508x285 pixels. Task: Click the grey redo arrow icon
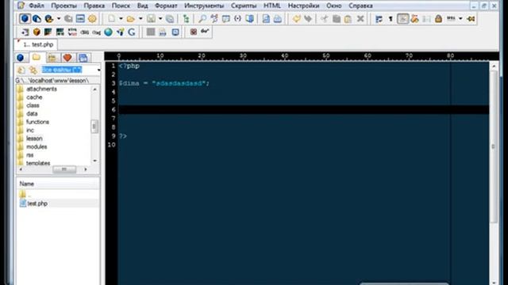(x=308, y=19)
